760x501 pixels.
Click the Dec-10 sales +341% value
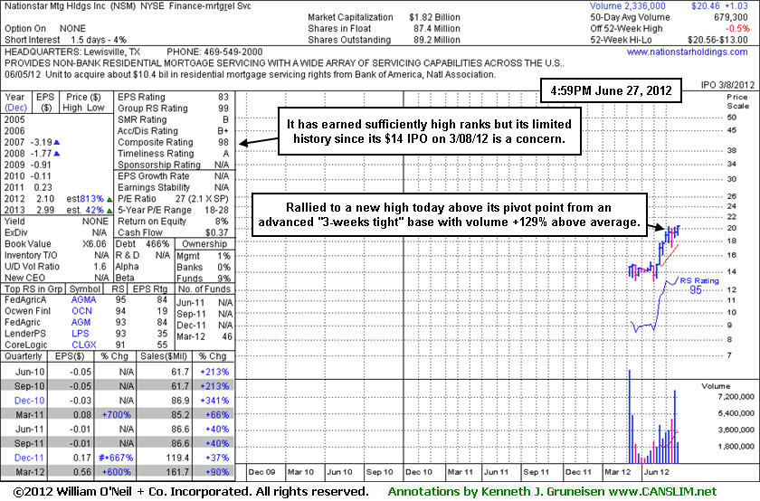pos(214,401)
